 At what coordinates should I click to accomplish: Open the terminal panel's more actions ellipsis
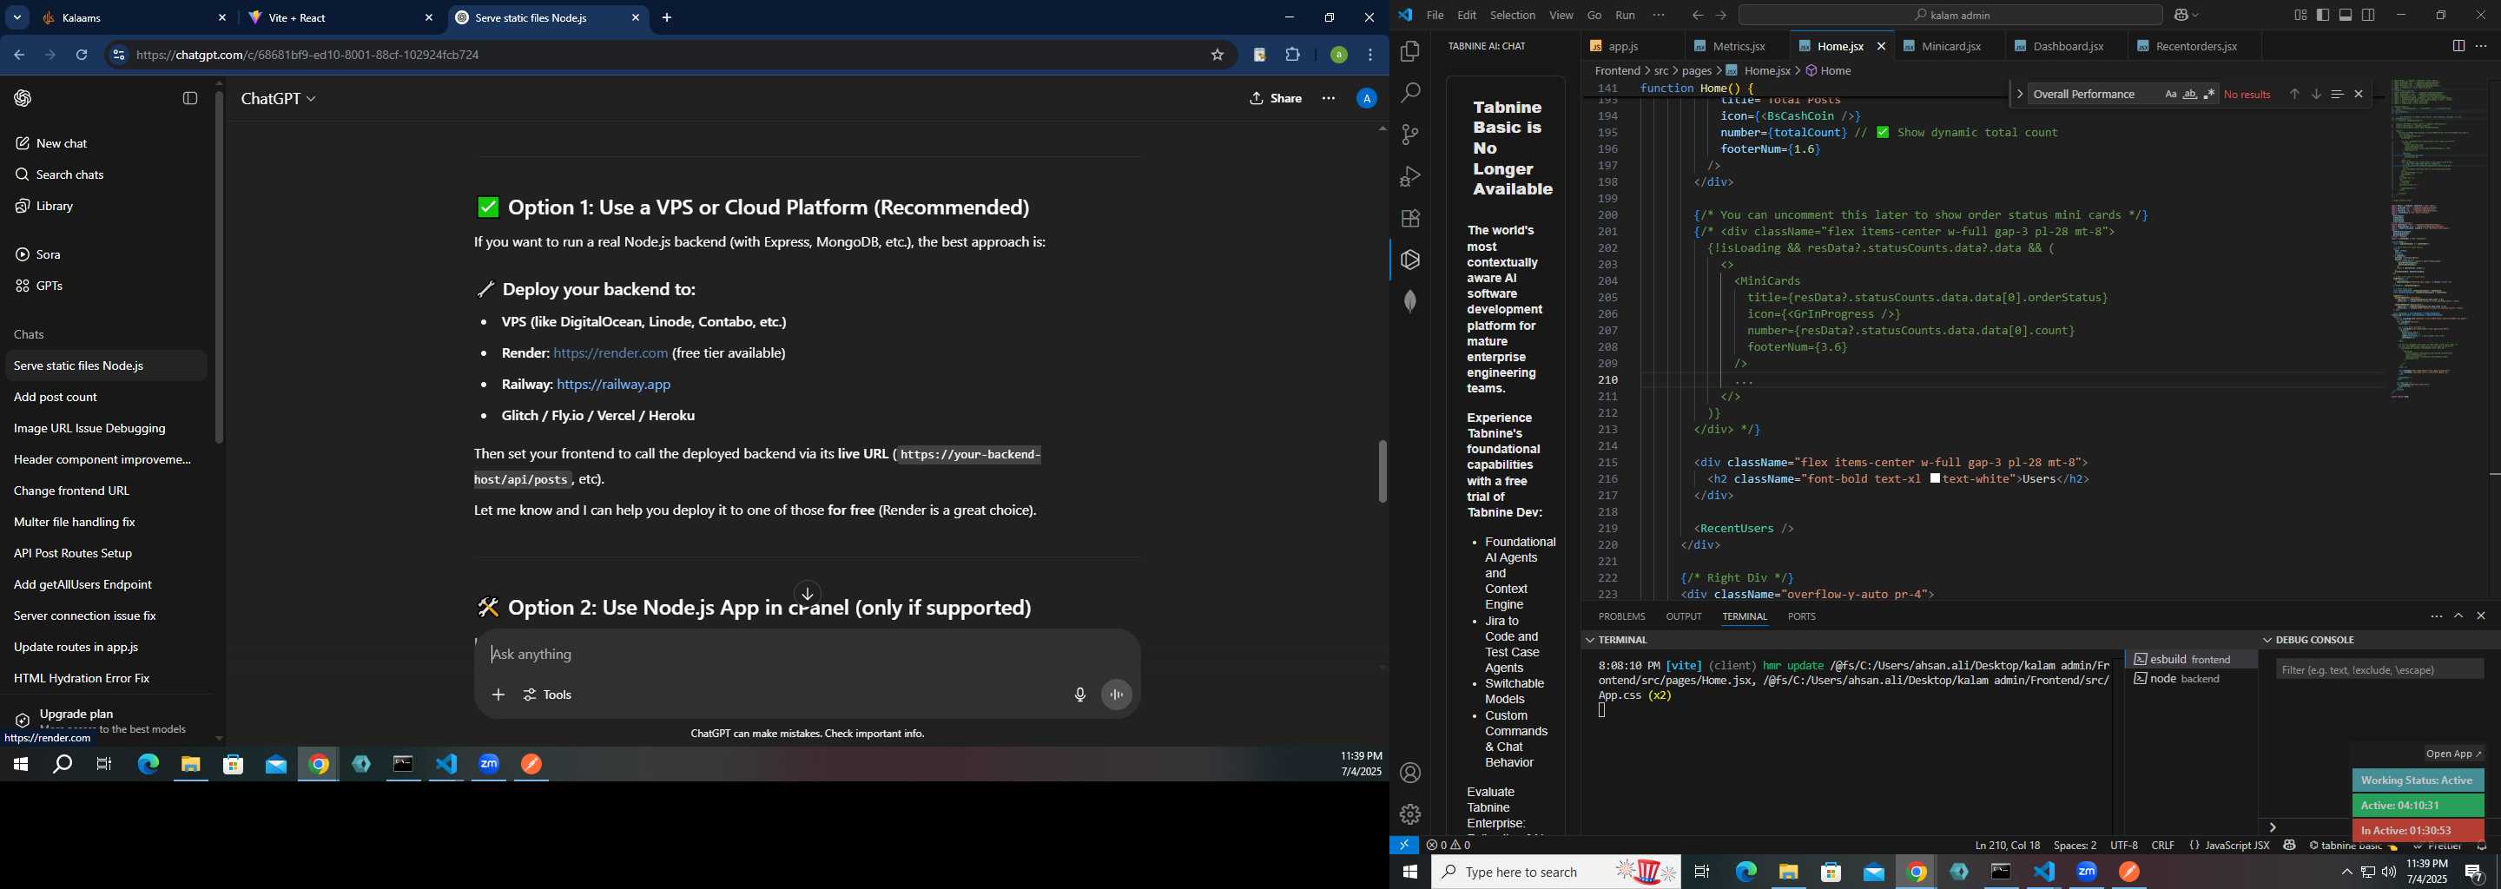tap(2436, 616)
